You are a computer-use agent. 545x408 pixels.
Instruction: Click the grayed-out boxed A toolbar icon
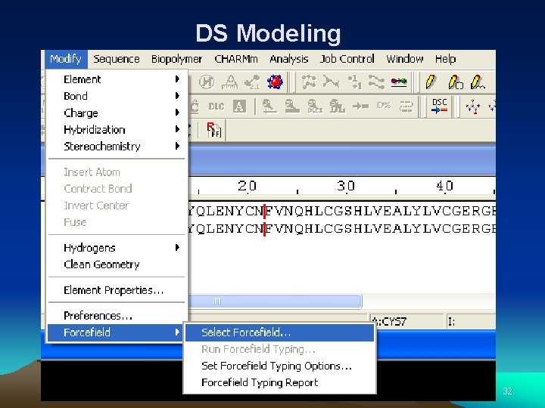(x=239, y=107)
